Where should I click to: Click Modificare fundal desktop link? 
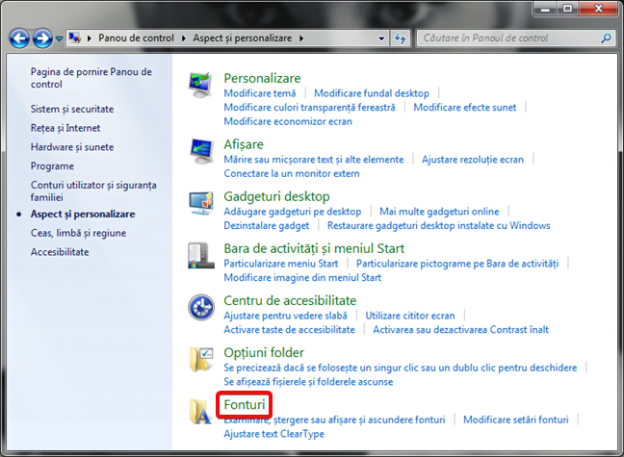pos(372,93)
